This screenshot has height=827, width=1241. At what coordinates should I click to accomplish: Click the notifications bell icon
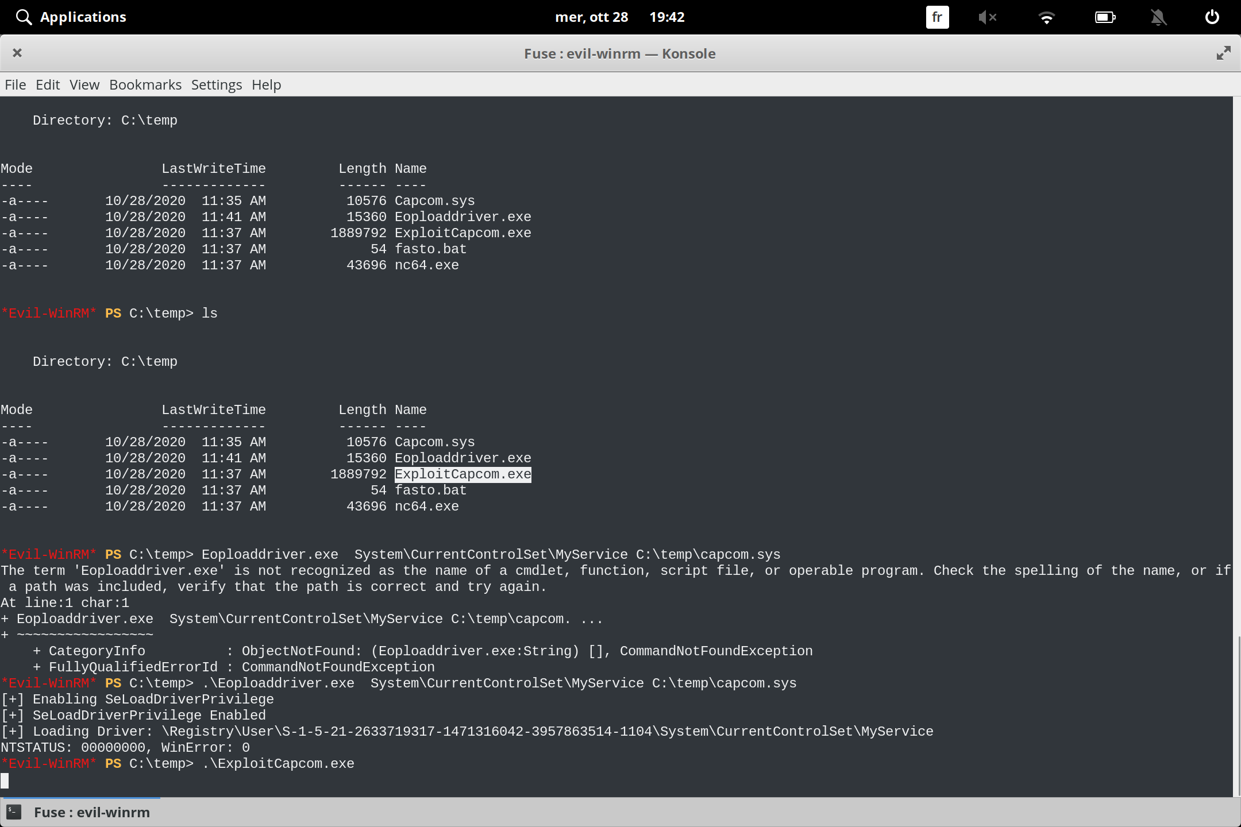click(x=1158, y=17)
